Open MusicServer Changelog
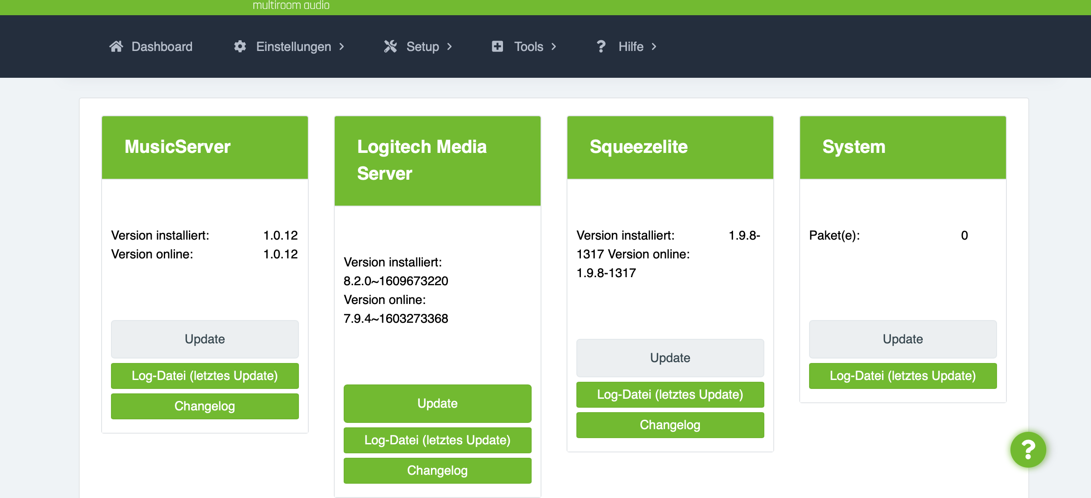Screen dimensions: 1091x498 point(205,406)
